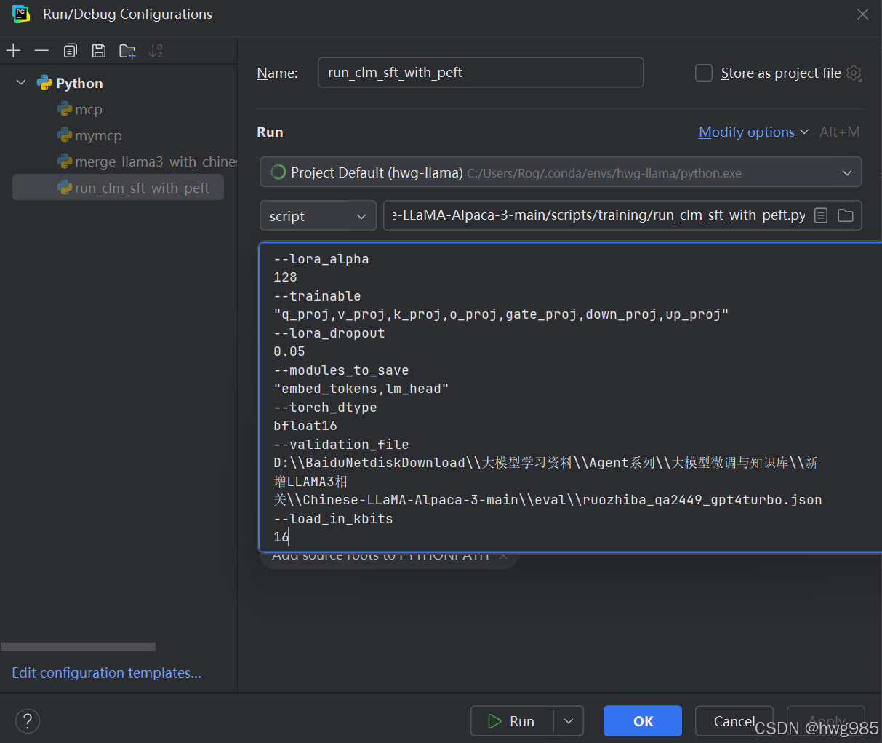Screen dimensions: 882x743
Task: Sort configurations alphabetically
Action: [x=156, y=51]
